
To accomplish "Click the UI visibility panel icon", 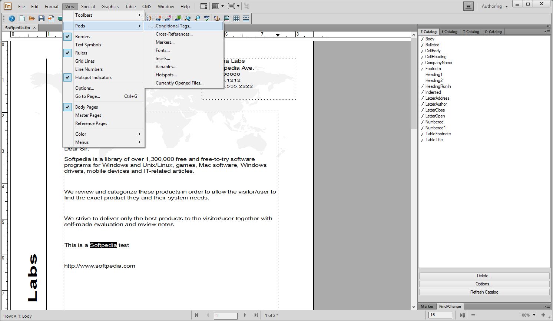I will [204, 6].
